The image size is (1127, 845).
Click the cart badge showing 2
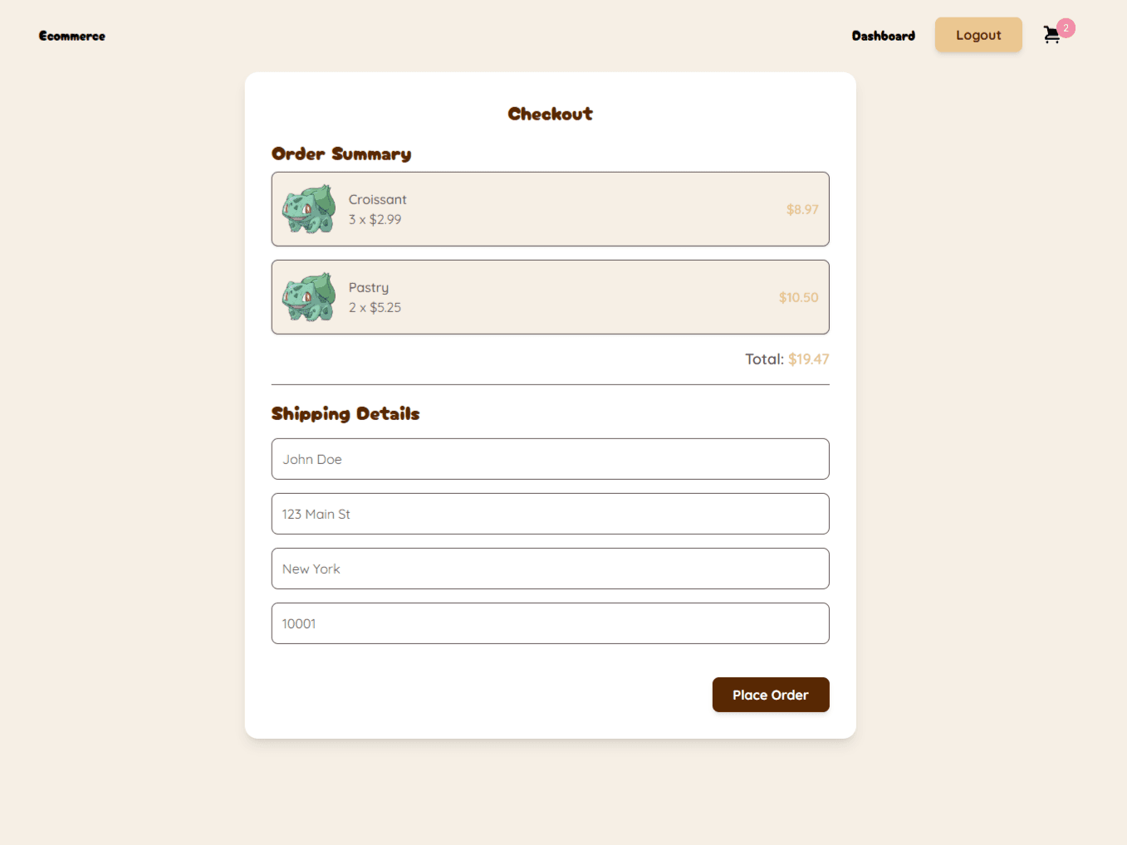1066,28
